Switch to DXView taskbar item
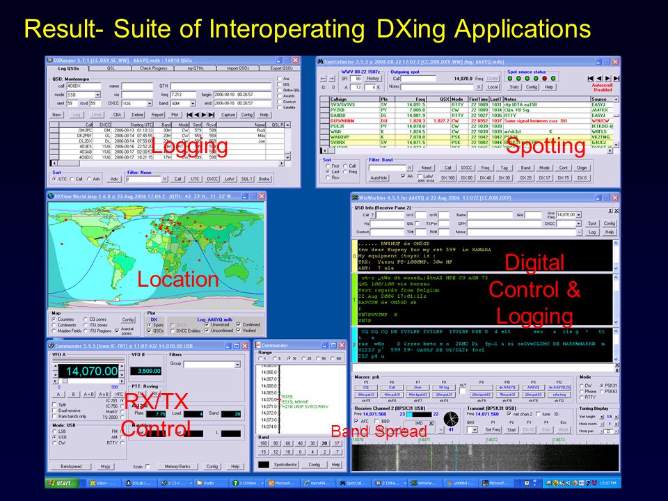This screenshot has width=668, height=501. pyautogui.click(x=246, y=483)
